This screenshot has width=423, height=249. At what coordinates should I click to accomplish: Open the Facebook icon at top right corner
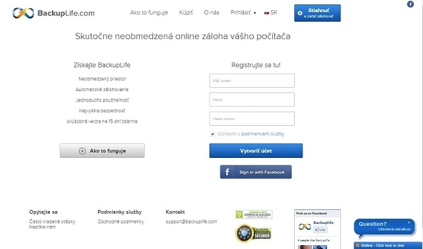pyautogui.click(x=410, y=4)
